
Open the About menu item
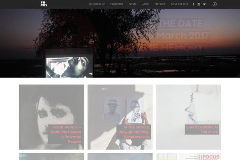(x=146, y=4)
